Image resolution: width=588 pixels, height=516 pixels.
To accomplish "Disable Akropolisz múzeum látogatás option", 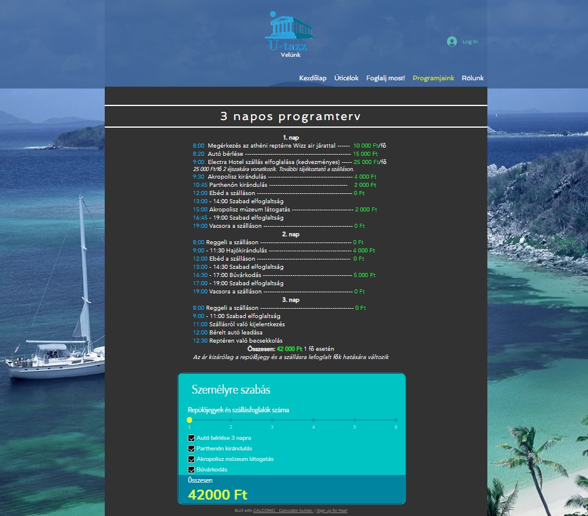I will [x=191, y=459].
